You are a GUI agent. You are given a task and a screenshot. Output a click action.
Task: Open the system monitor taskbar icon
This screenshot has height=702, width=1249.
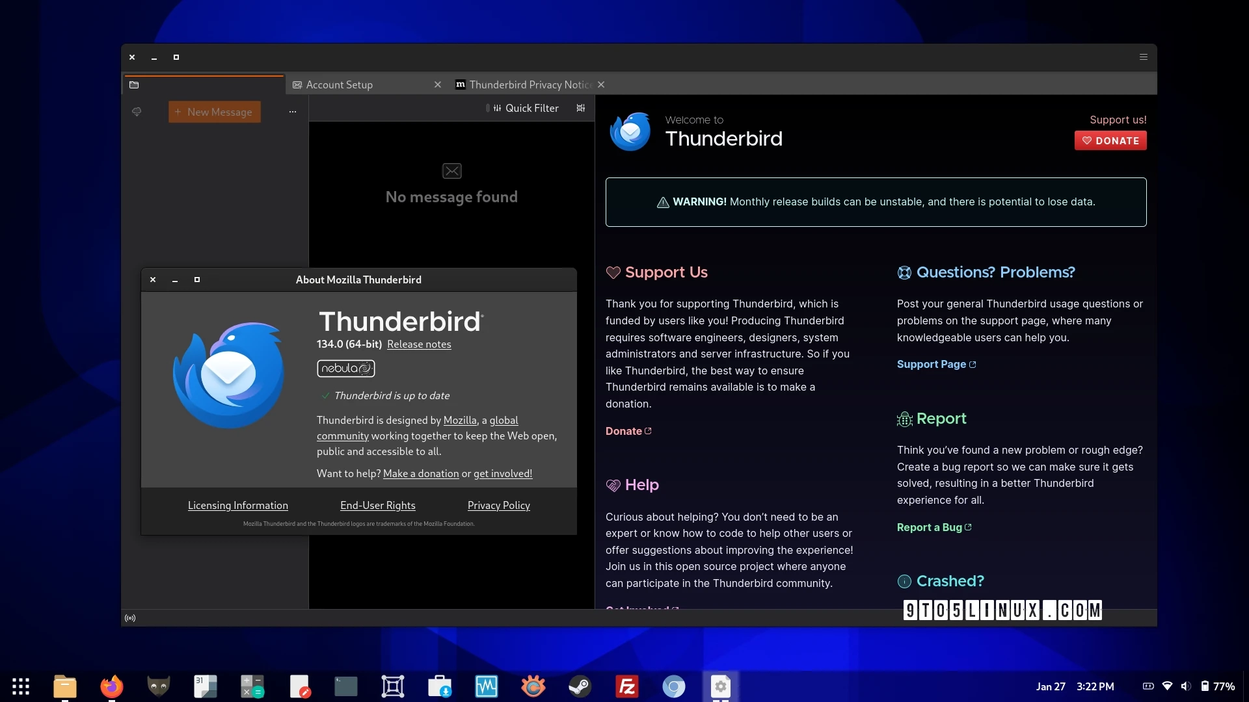point(487,686)
